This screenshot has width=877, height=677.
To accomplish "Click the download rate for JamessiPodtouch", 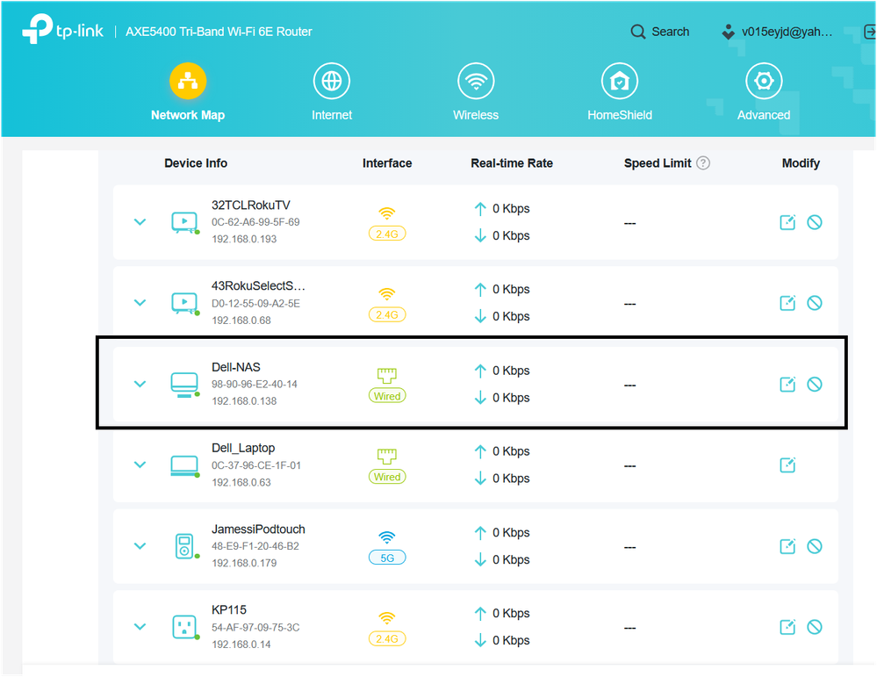I will coord(501,559).
